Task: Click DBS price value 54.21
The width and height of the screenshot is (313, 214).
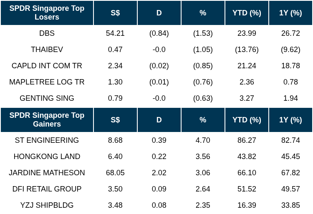Action: [x=115, y=33]
